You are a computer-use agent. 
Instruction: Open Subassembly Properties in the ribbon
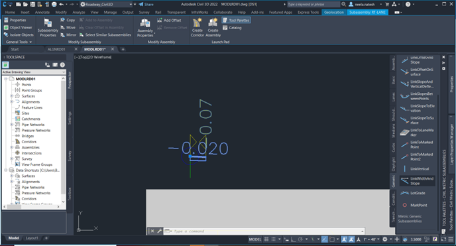(x=48, y=27)
